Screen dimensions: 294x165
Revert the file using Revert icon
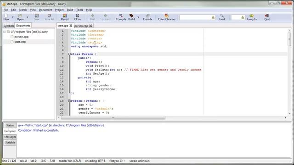65,17
